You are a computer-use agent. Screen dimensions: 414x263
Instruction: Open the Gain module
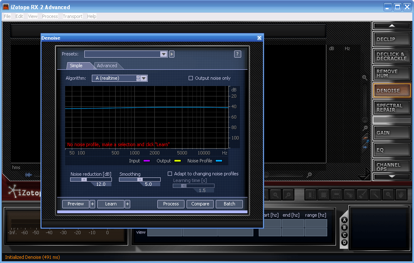tap(392, 133)
